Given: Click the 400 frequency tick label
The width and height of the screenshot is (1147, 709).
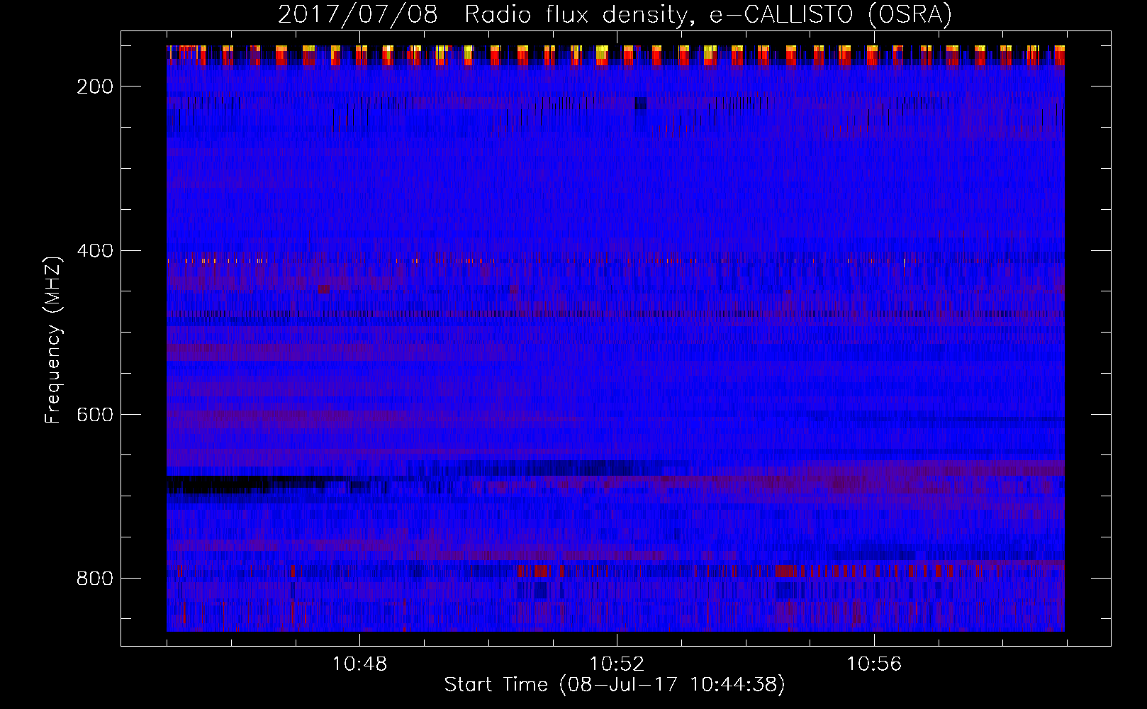Looking at the screenshot, I should tap(95, 251).
